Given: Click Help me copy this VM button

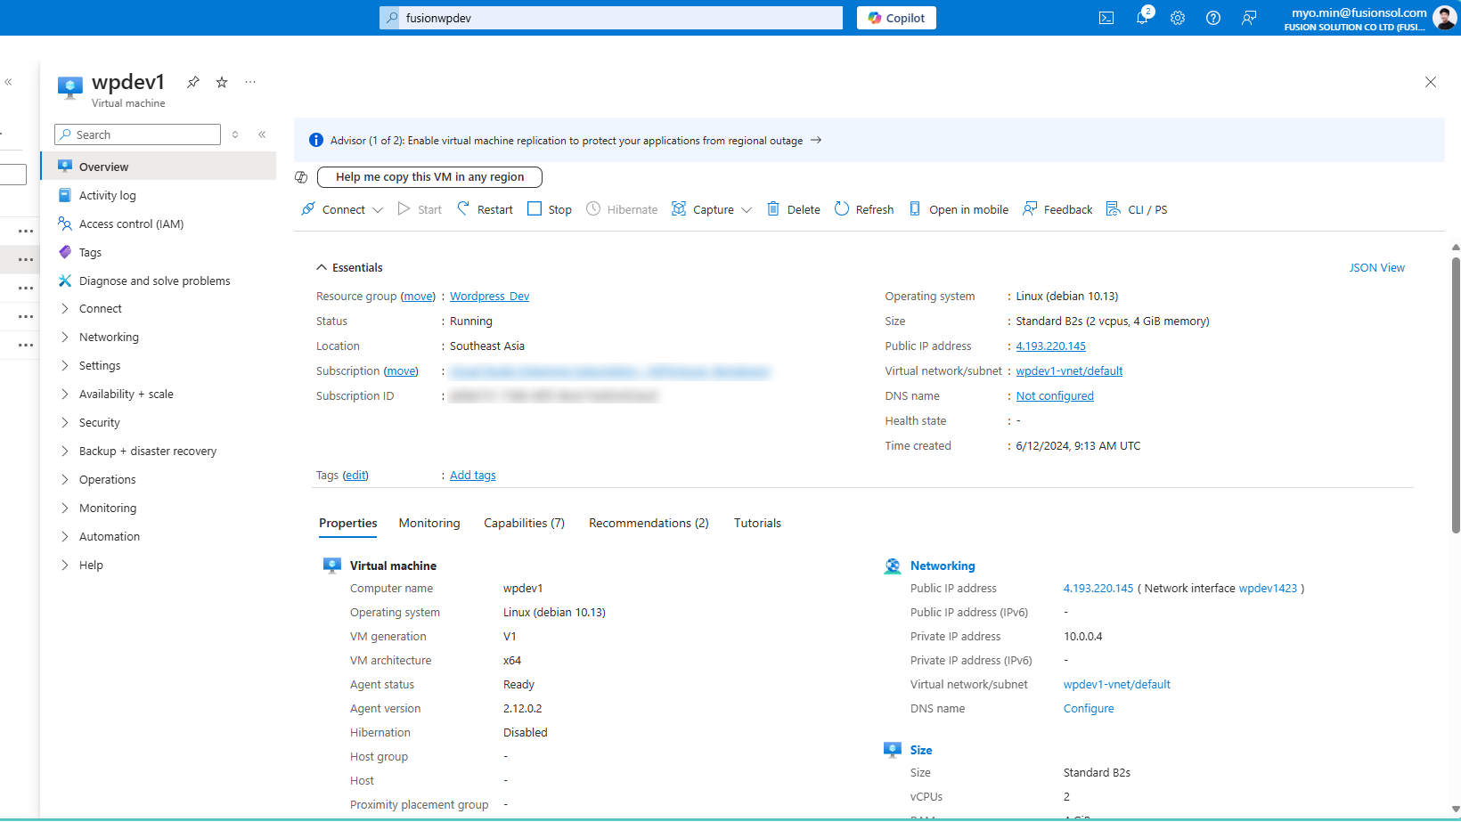Looking at the screenshot, I should coord(429,177).
